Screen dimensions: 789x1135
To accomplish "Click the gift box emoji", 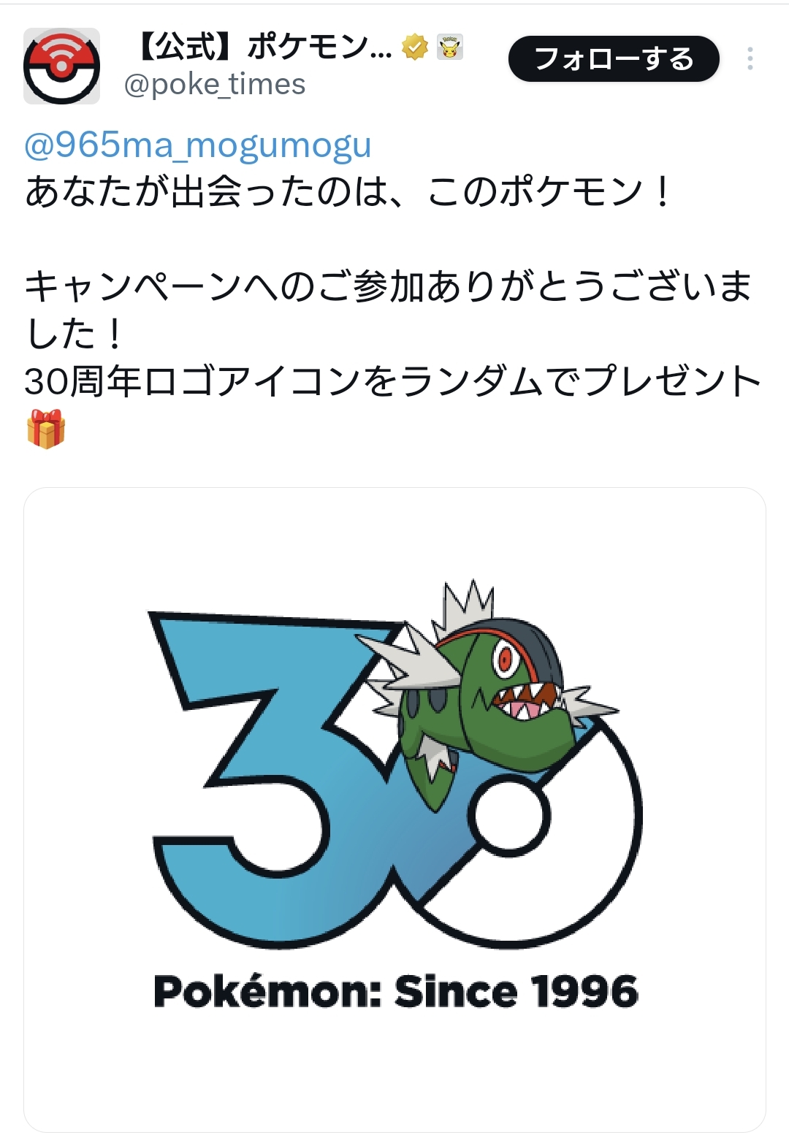I will tap(46, 429).
